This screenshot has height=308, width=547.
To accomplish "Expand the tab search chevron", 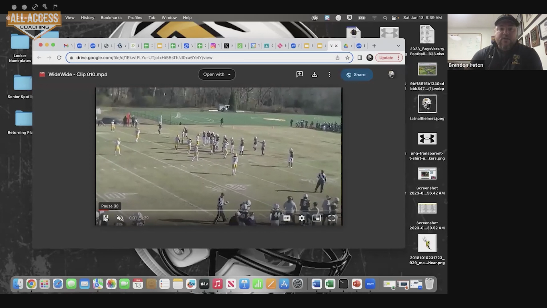I will [398, 46].
